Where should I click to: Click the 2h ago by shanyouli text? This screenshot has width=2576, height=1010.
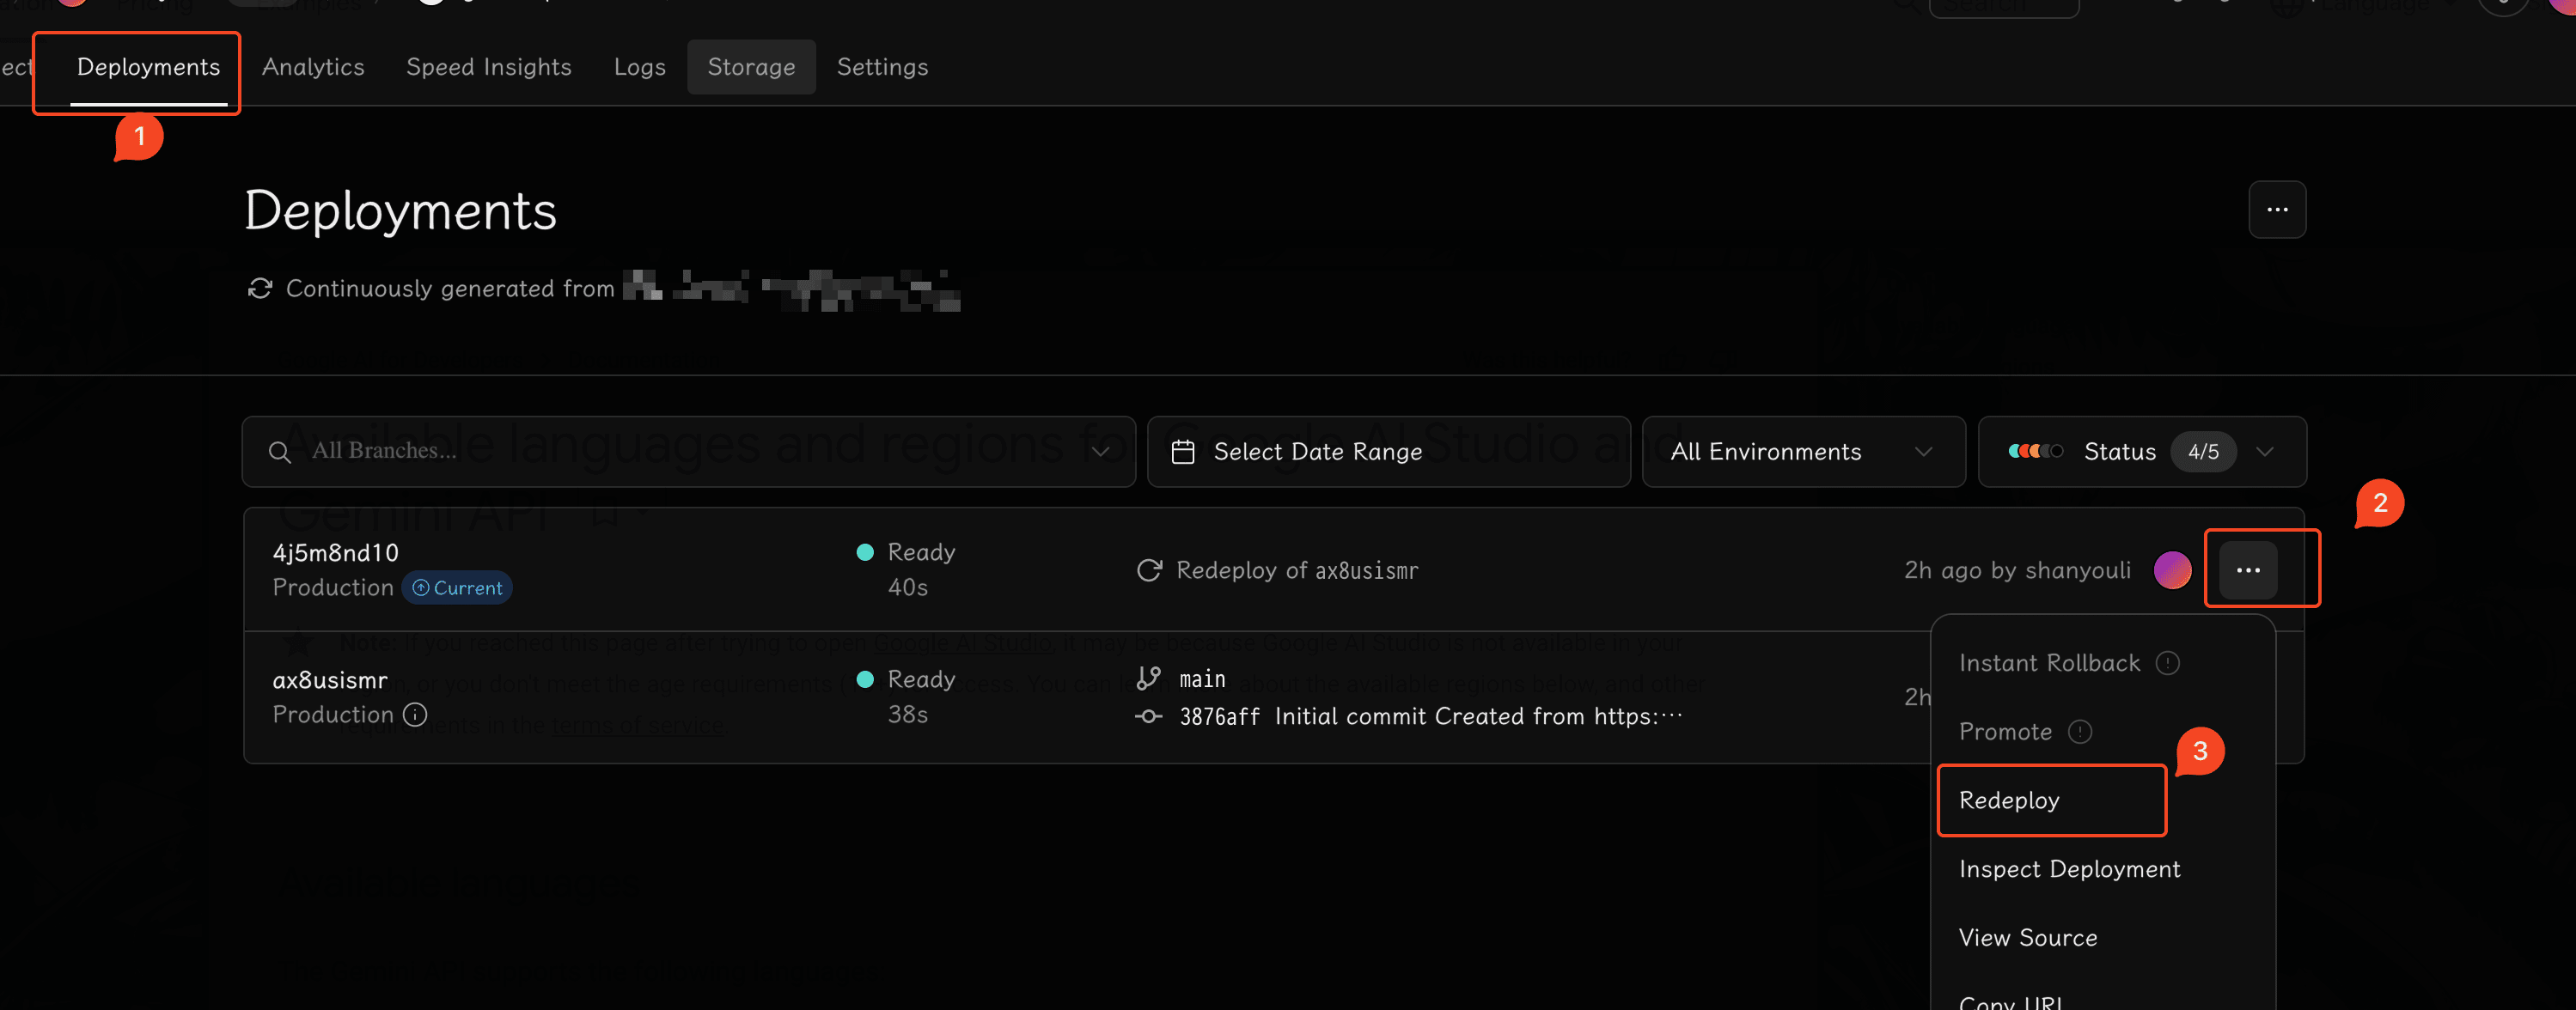[2017, 570]
